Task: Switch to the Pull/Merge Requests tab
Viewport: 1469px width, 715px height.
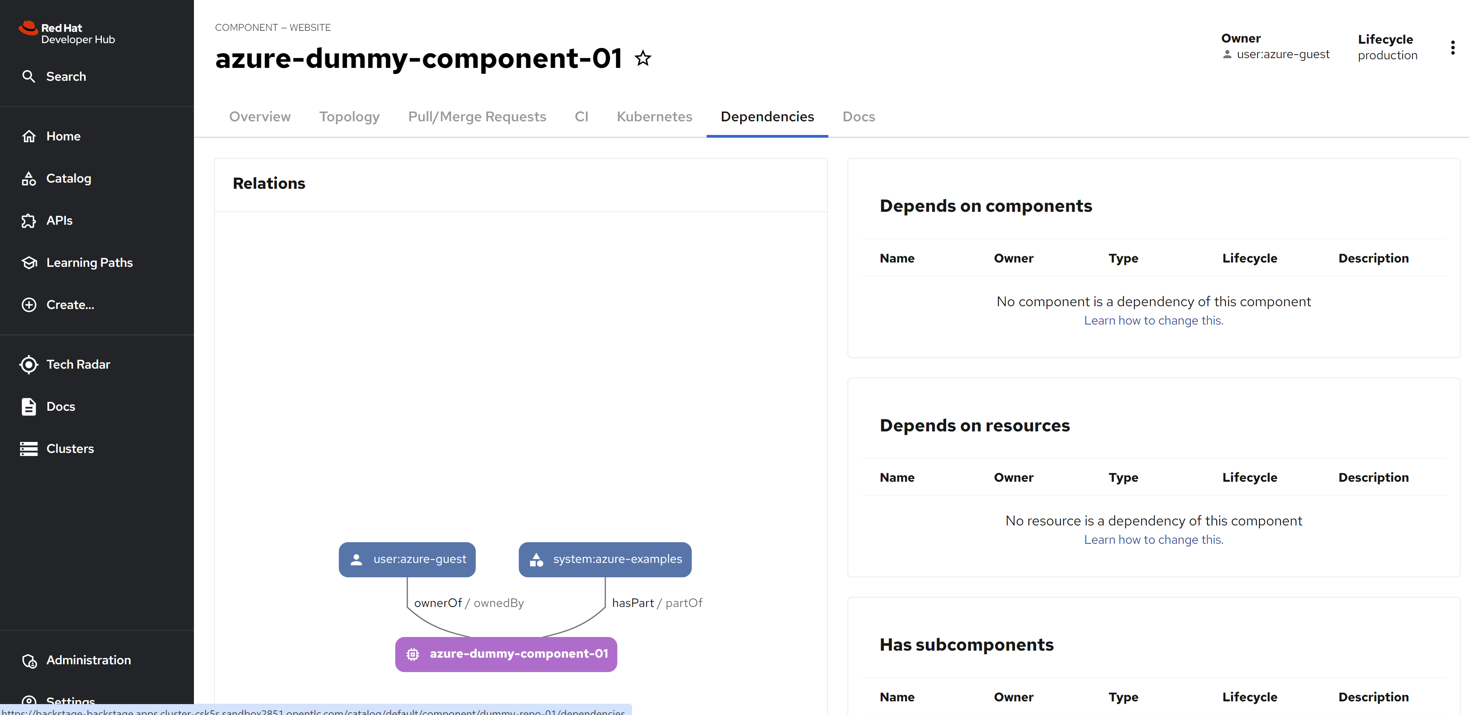Action: [477, 116]
